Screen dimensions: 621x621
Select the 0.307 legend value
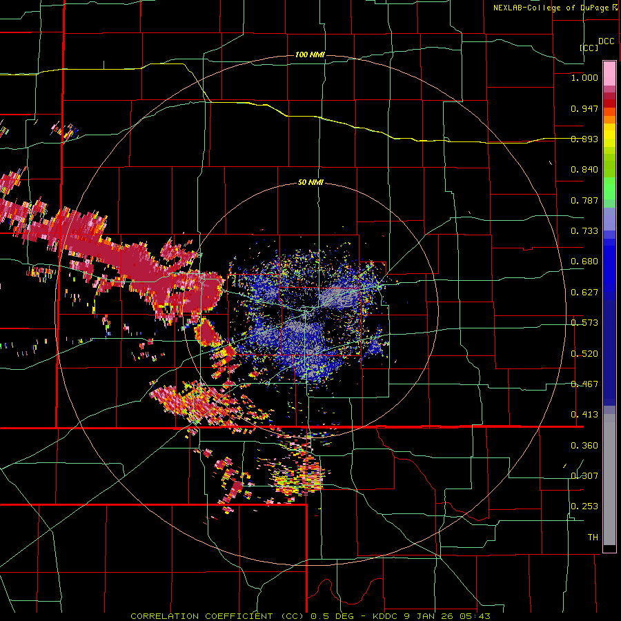[x=584, y=475]
